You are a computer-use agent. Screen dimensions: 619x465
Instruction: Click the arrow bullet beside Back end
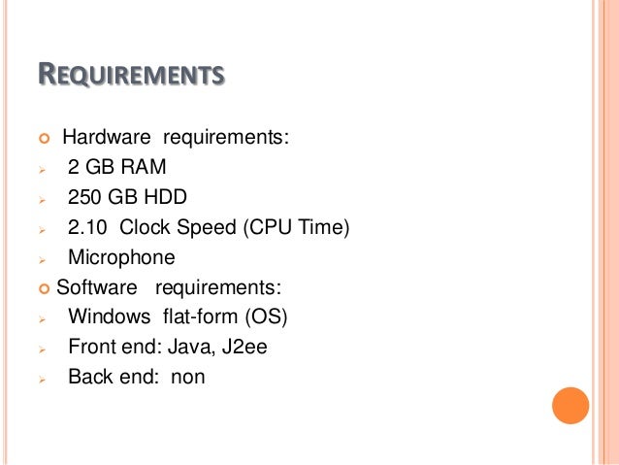click(x=43, y=380)
